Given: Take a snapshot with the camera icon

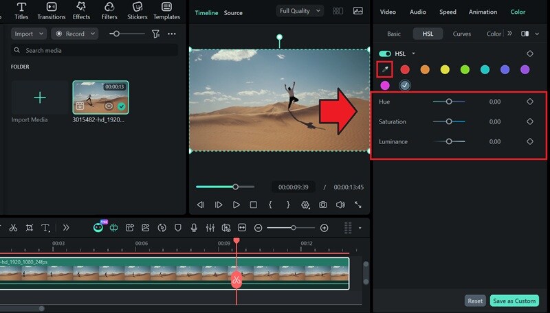Looking at the screenshot, I should 322,205.
